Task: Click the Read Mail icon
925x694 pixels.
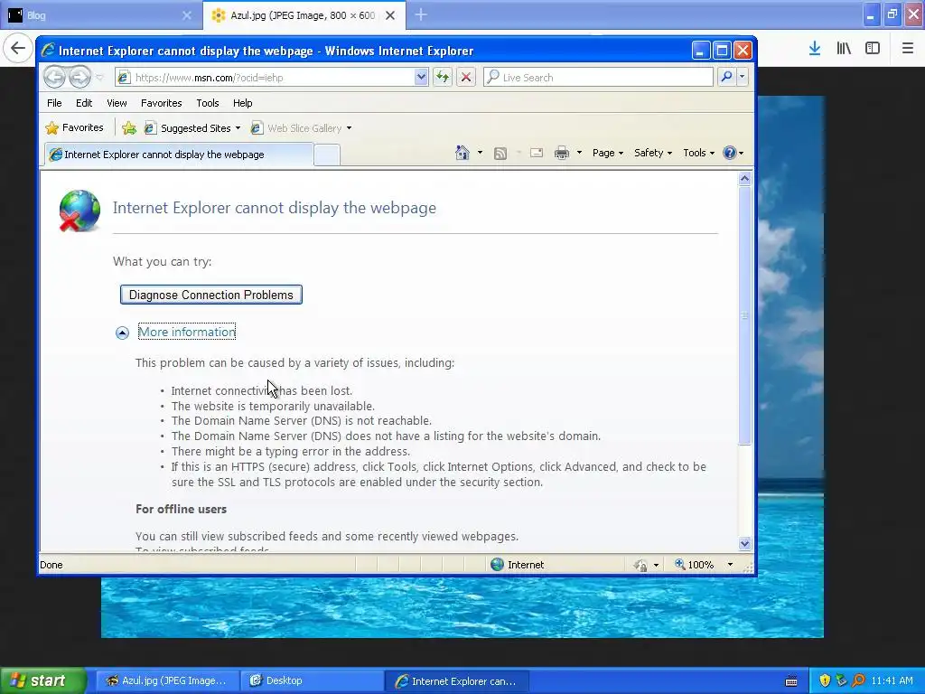Action: click(537, 153)
